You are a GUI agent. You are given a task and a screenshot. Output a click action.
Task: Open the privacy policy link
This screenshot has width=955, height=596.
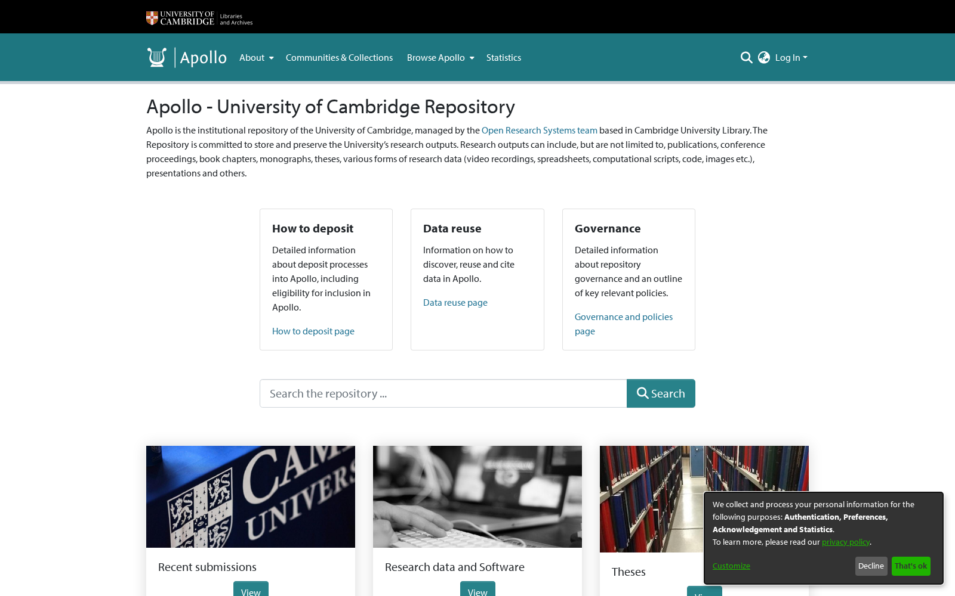click(x=846, y=542)
